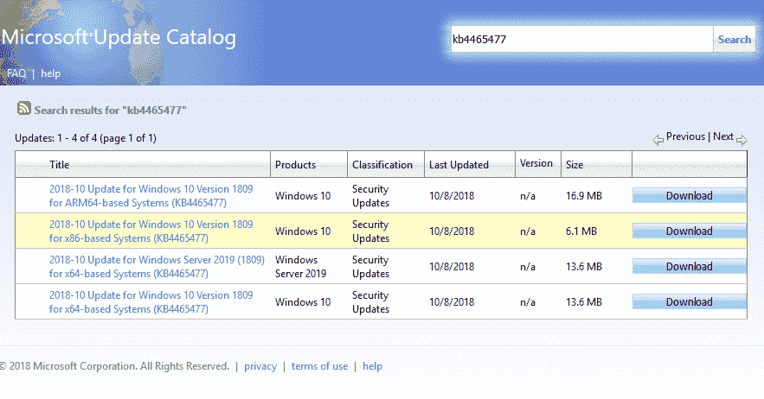
Task: Download the ARM64-based 16.9 MB update
Action: [690, 195]
